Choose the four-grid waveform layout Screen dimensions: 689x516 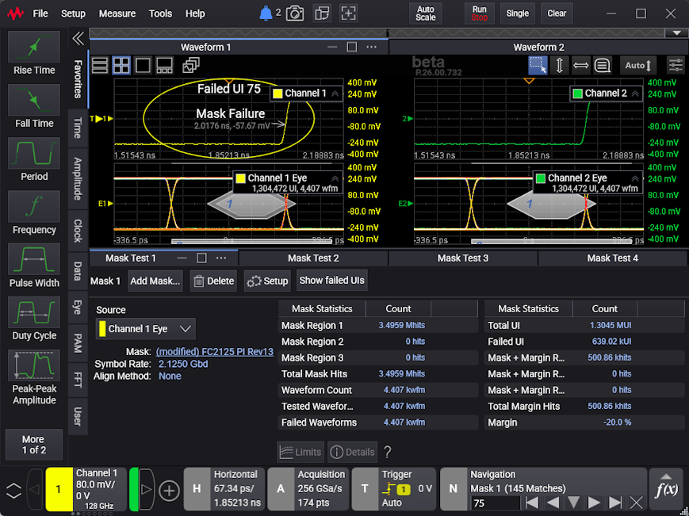(121, 65)
